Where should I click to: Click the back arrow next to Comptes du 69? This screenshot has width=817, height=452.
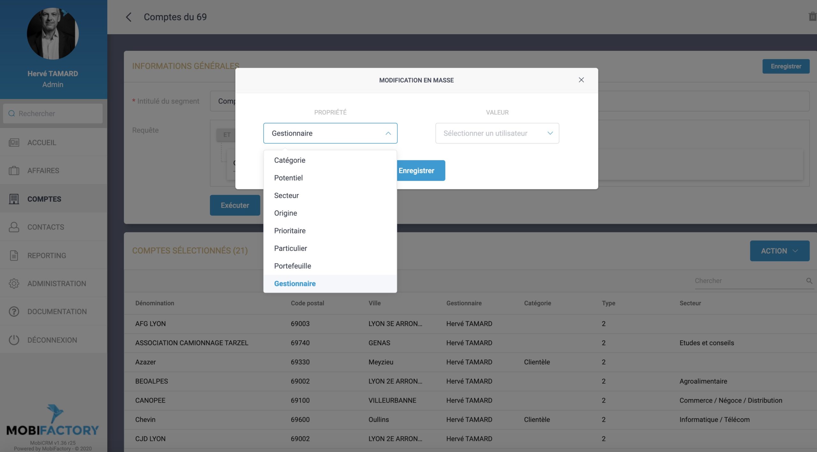click(129, 17)
